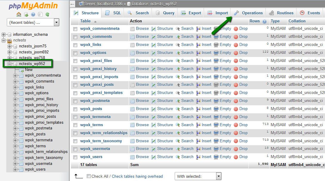The image size is (325, 181).
Task: Open the wpxk_postmeta table link
Action: pos(95,101)
